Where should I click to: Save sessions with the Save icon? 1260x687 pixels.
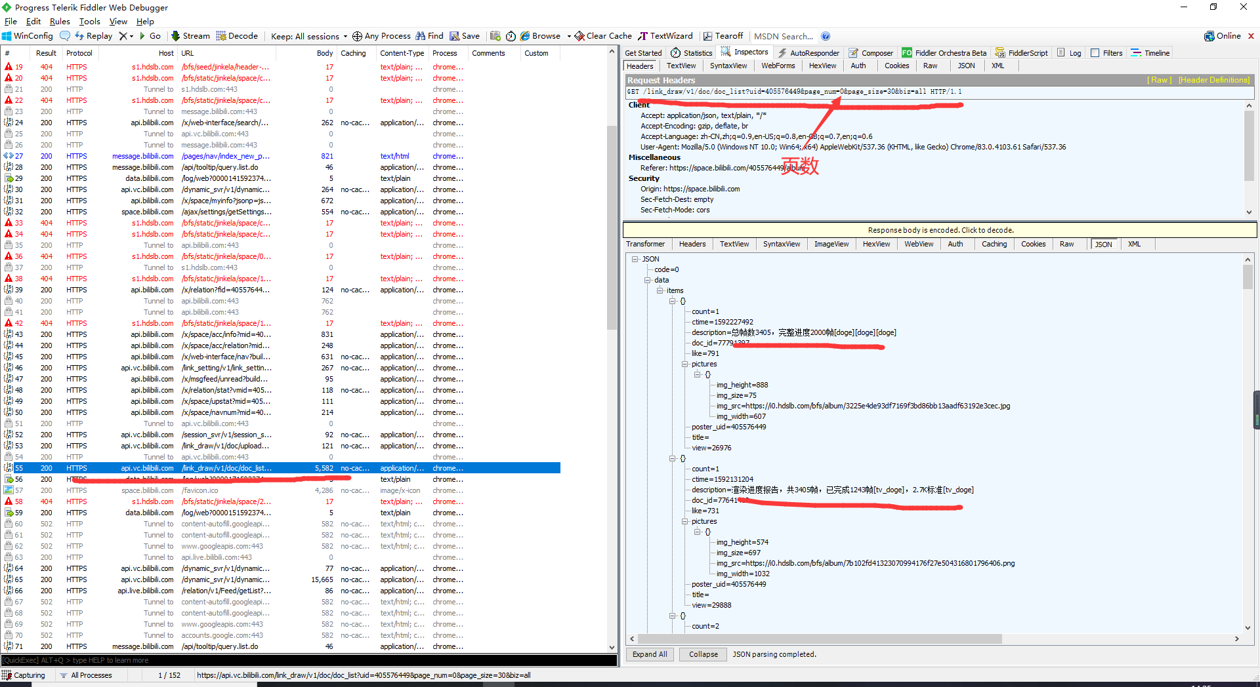coord(465,36)
